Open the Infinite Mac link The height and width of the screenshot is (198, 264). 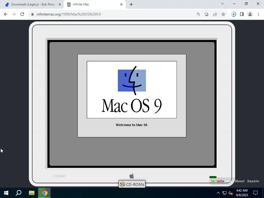(221, 181)
